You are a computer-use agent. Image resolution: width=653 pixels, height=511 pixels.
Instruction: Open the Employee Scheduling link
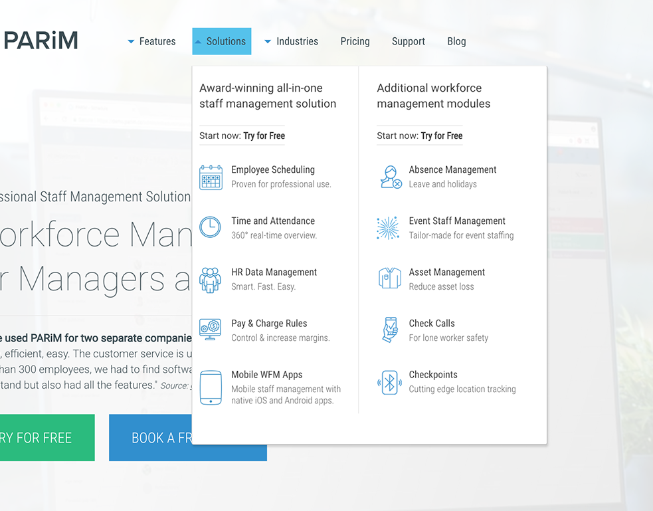[x=273, y=169]
